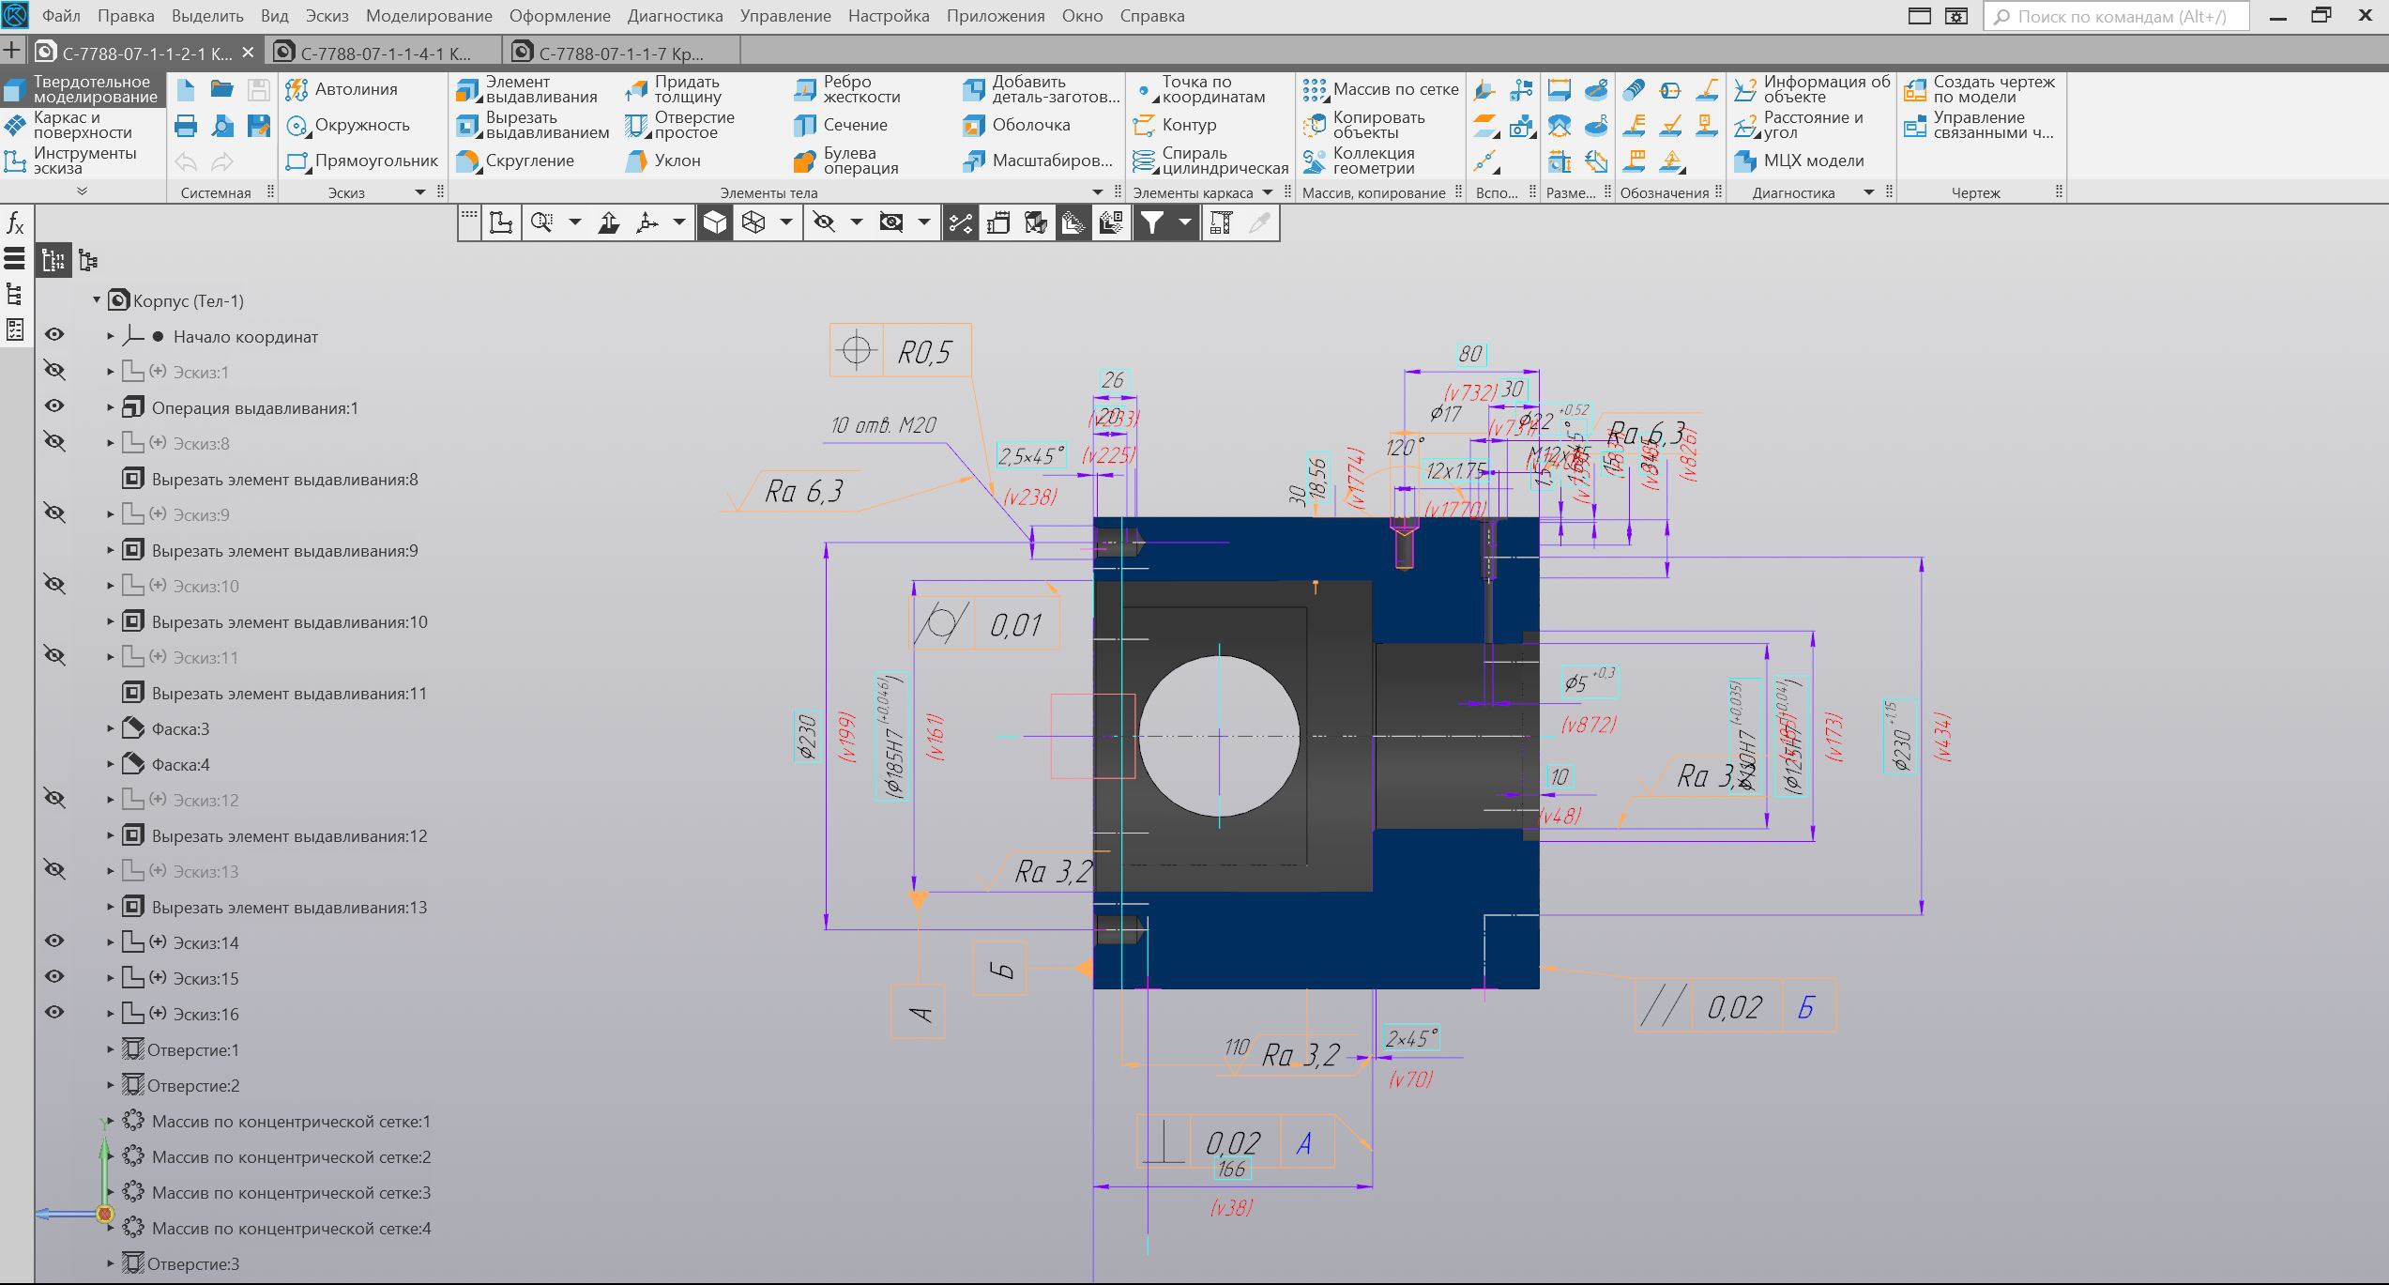Open Элементы тела panel dropdown arrow

coord(1098,192)
